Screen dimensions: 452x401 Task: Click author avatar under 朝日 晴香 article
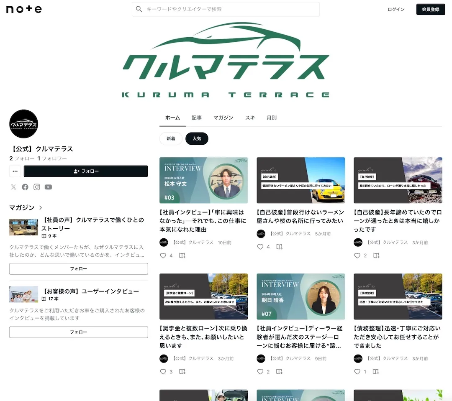coord(261,359)
